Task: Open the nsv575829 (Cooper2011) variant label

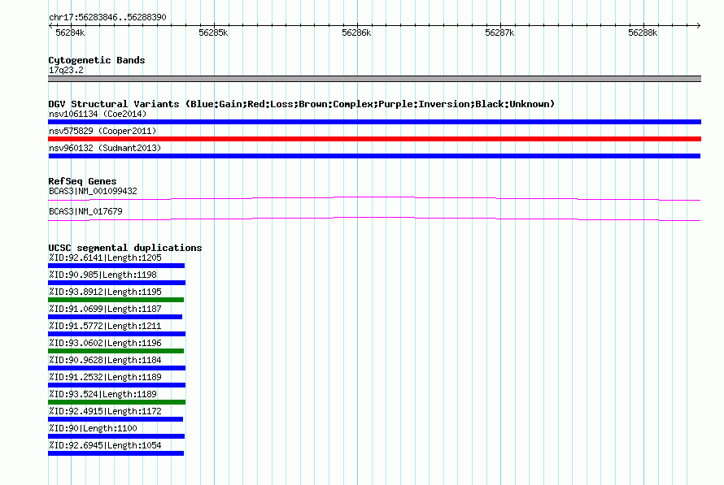Action: (102, 131)
